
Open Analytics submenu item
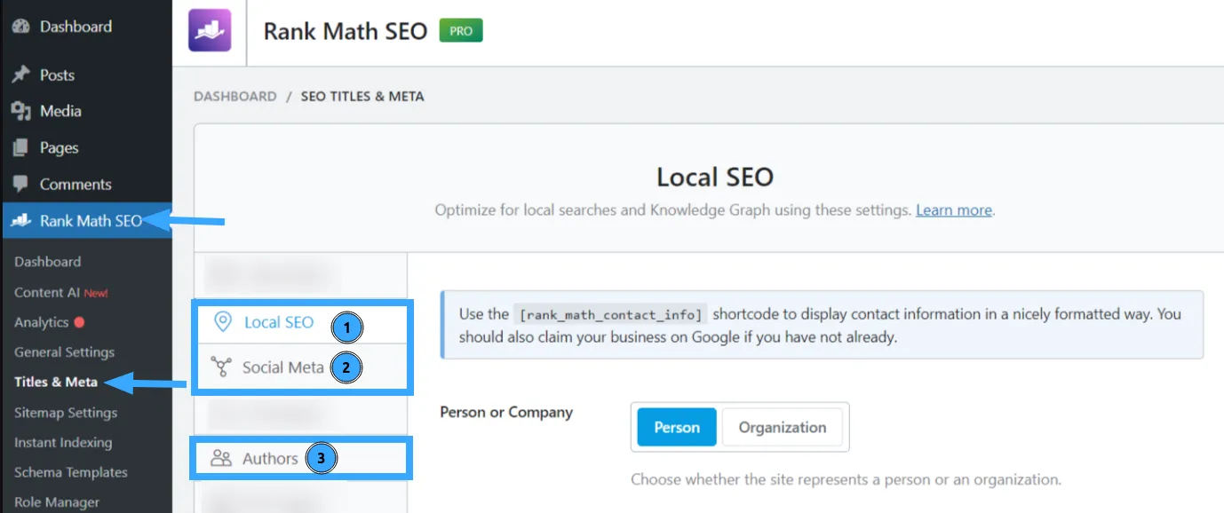coord(42,322)
